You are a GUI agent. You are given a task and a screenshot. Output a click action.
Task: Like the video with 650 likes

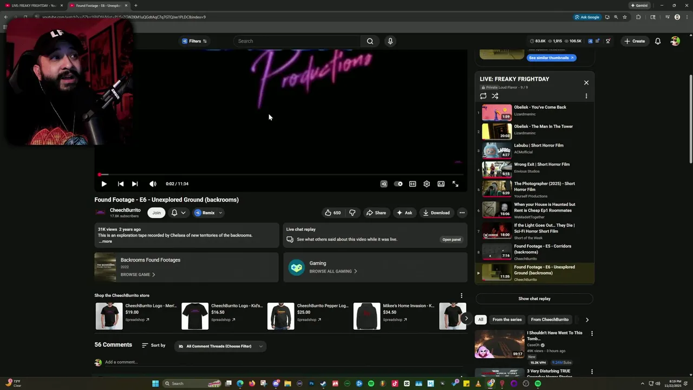[x=332, y=213]
